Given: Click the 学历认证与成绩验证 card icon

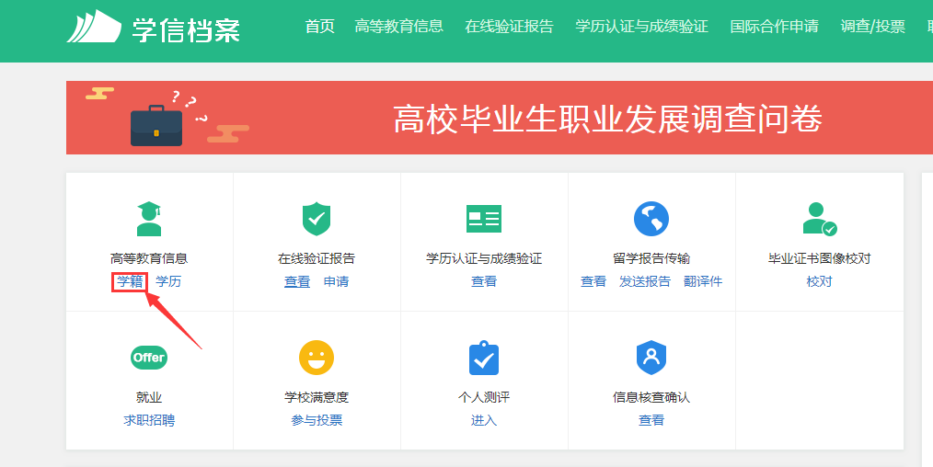Looking at the screenshot, I should [x=484, y=219].
